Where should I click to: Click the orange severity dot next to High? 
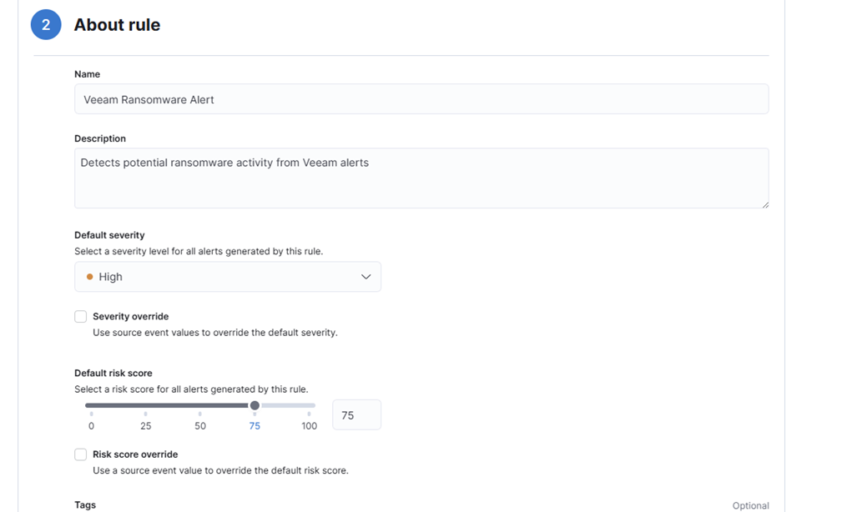(x=89, y=277)
